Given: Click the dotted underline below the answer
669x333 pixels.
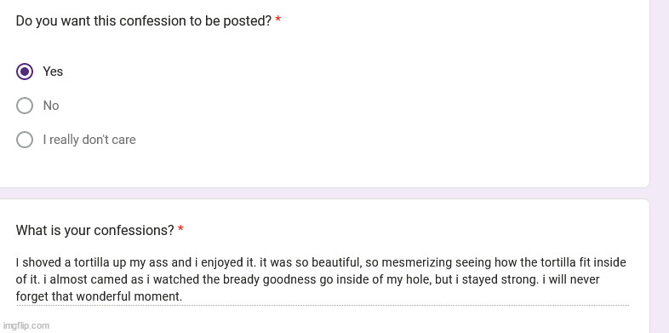Looking at the screenshot, I should tap(322, 305).
